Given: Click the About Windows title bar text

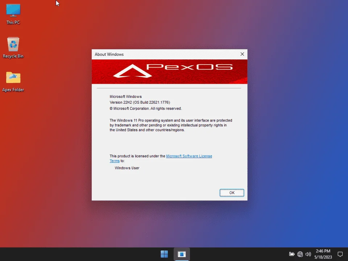Looking at the screenshot, I should [109, 54].
